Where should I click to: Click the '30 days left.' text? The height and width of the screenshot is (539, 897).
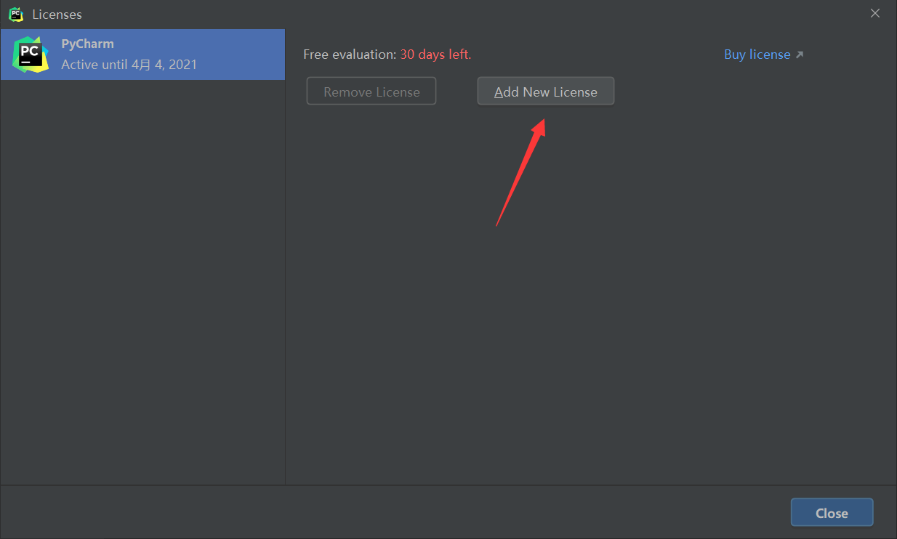click(435, 54)
